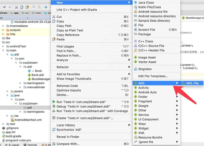Expand the assets folder
Viewport: 204px width, 146px height.
pyautogui.click(x=7, y=91)
